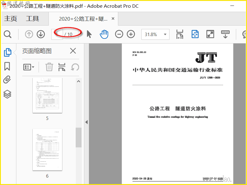Click standard number JT/T 1308—2020
247x185 pixels.
(210, 78)
